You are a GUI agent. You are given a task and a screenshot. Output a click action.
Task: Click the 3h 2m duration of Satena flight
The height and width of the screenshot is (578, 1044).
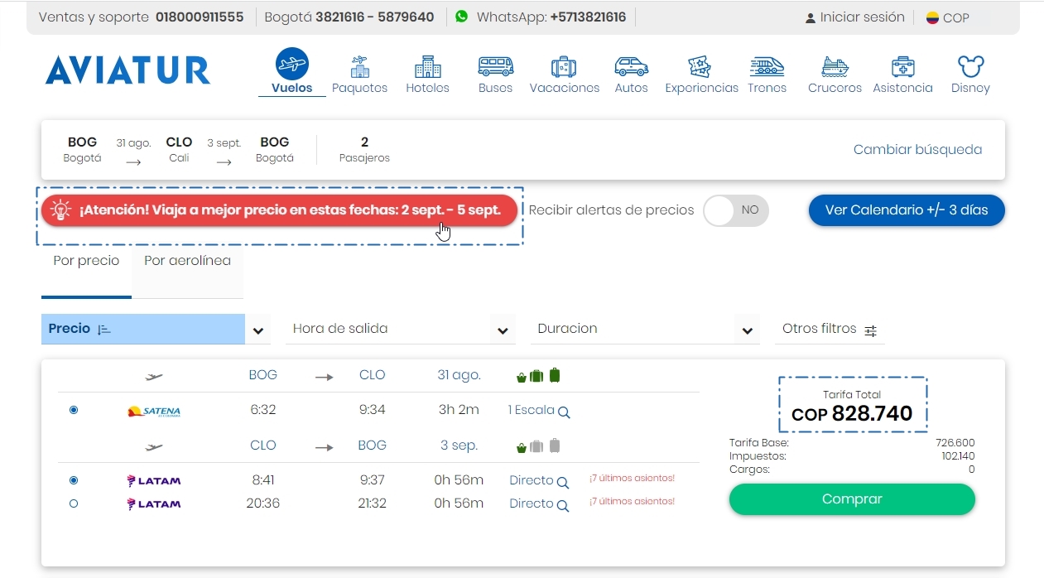coord(458,410)
